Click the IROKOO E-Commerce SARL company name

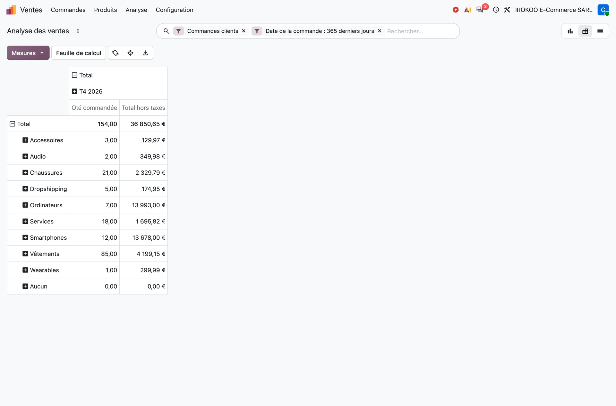[x=554, y=10]
